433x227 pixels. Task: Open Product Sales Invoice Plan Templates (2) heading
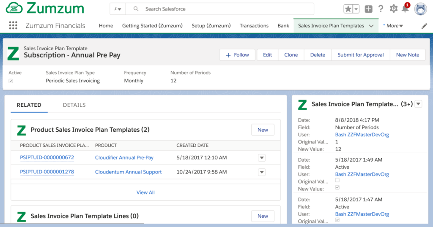tap(90, 130)
